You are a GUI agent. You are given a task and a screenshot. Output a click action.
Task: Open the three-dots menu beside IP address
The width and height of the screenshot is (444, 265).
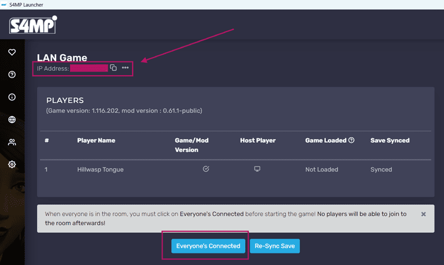click(125, 67)
